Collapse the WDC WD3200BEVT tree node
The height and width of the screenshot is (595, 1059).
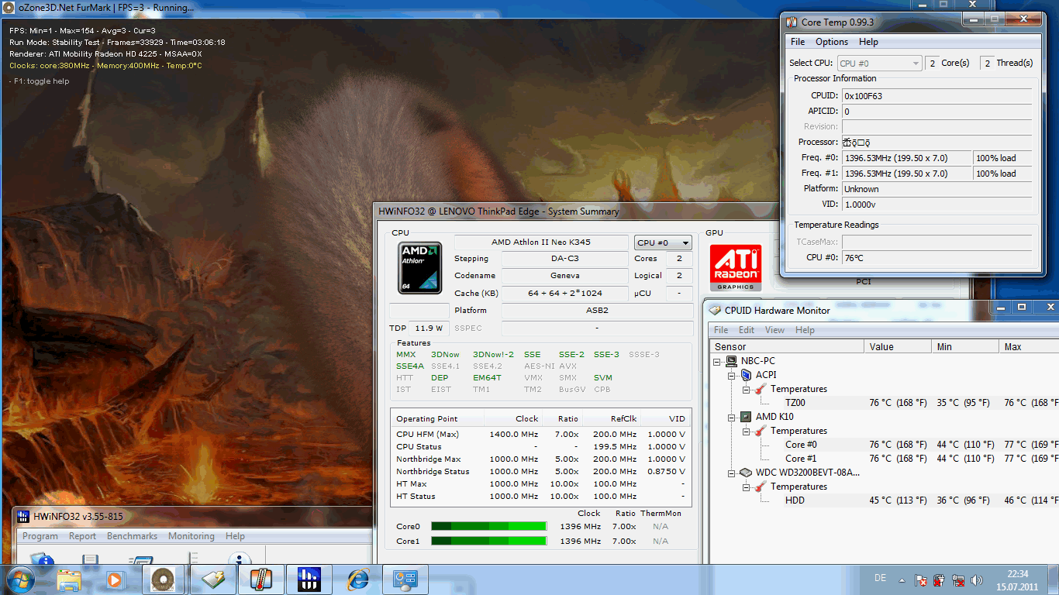tap(731, 473)
